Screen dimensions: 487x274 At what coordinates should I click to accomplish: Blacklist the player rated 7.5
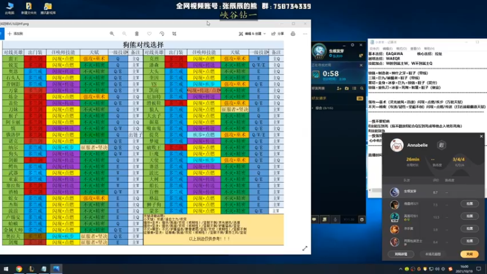pos(469,204)
